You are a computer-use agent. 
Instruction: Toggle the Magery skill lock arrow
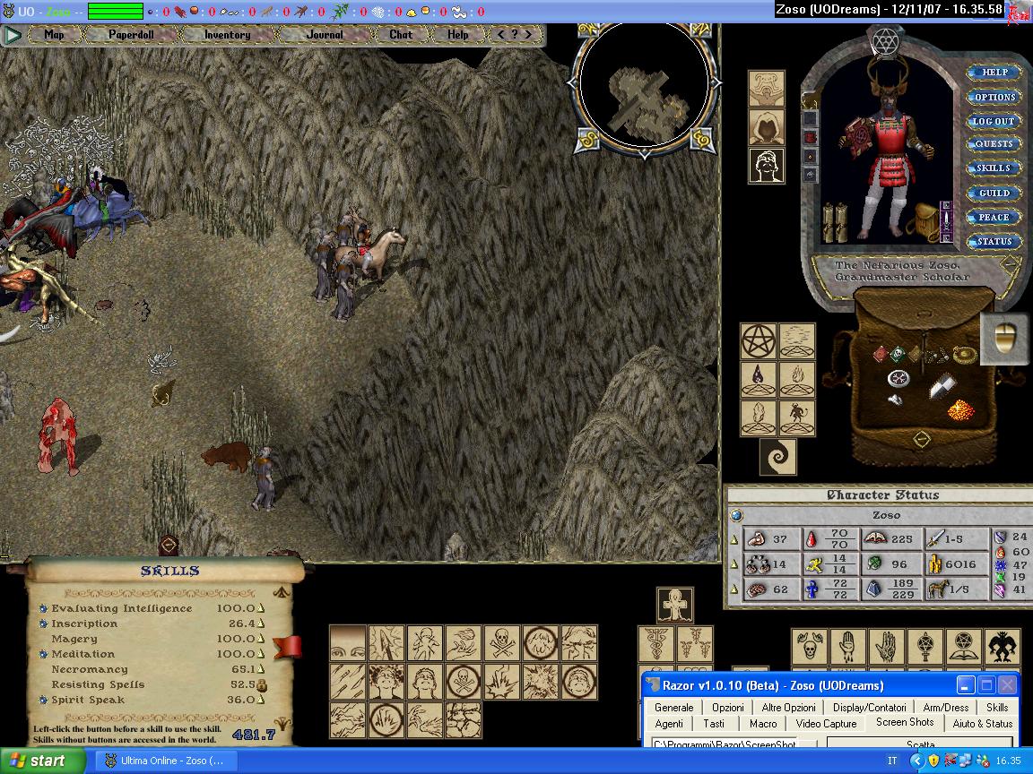pos(260,639)
